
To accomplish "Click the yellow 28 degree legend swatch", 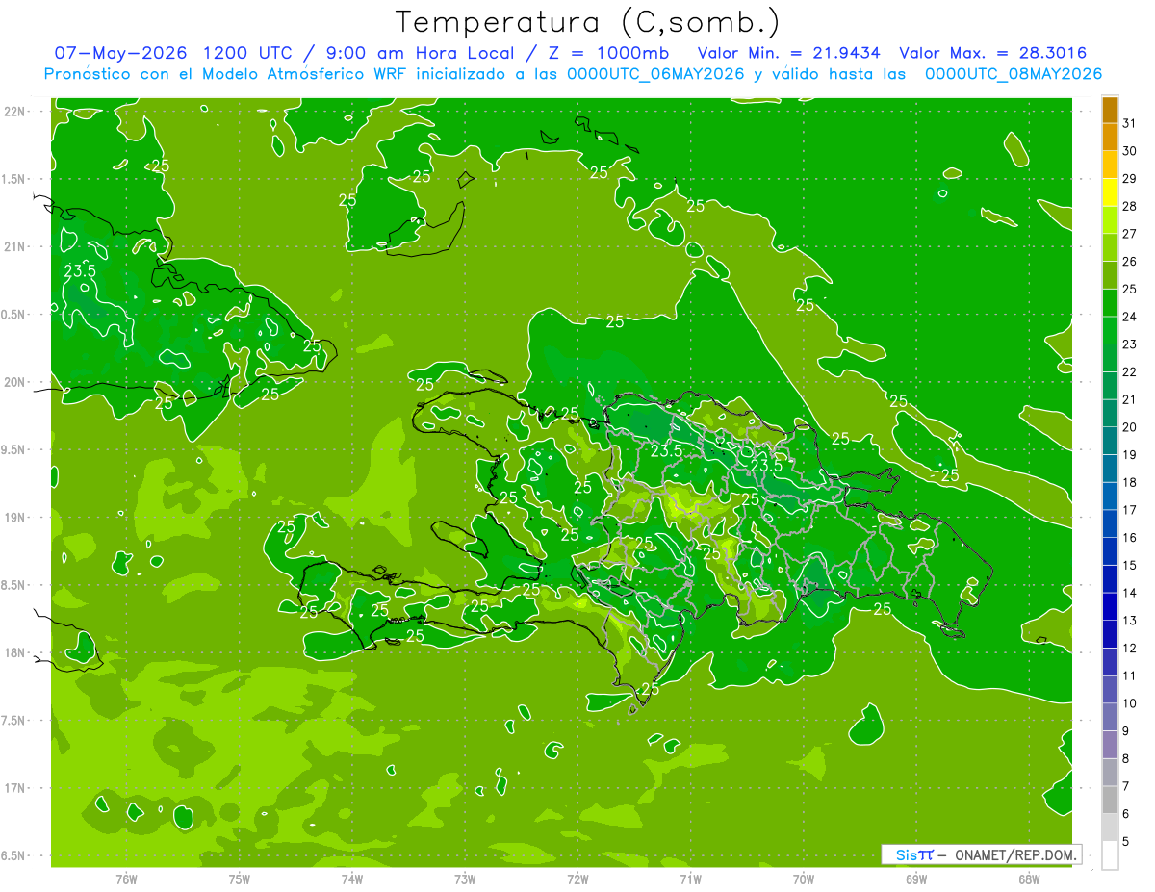I will (1110, 194).
